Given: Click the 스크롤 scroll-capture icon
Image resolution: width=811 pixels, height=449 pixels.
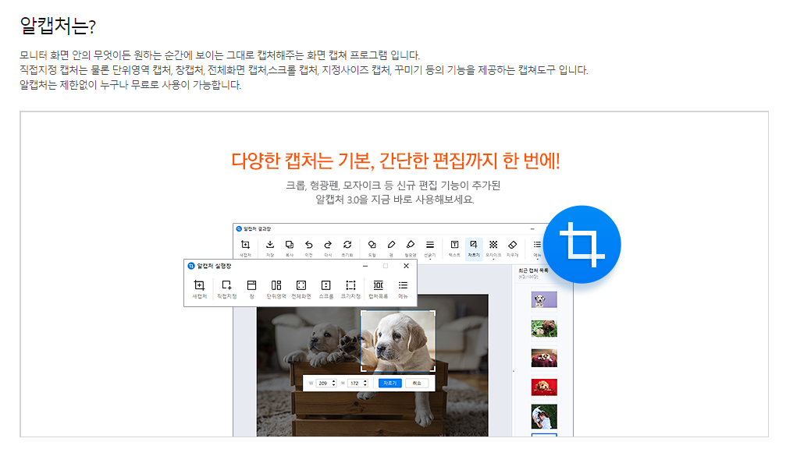Looking at the screenshot, I should tap(325, 287).
